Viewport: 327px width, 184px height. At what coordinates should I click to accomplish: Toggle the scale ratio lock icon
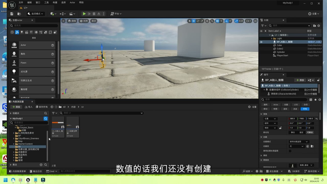[x=281, y=128]
